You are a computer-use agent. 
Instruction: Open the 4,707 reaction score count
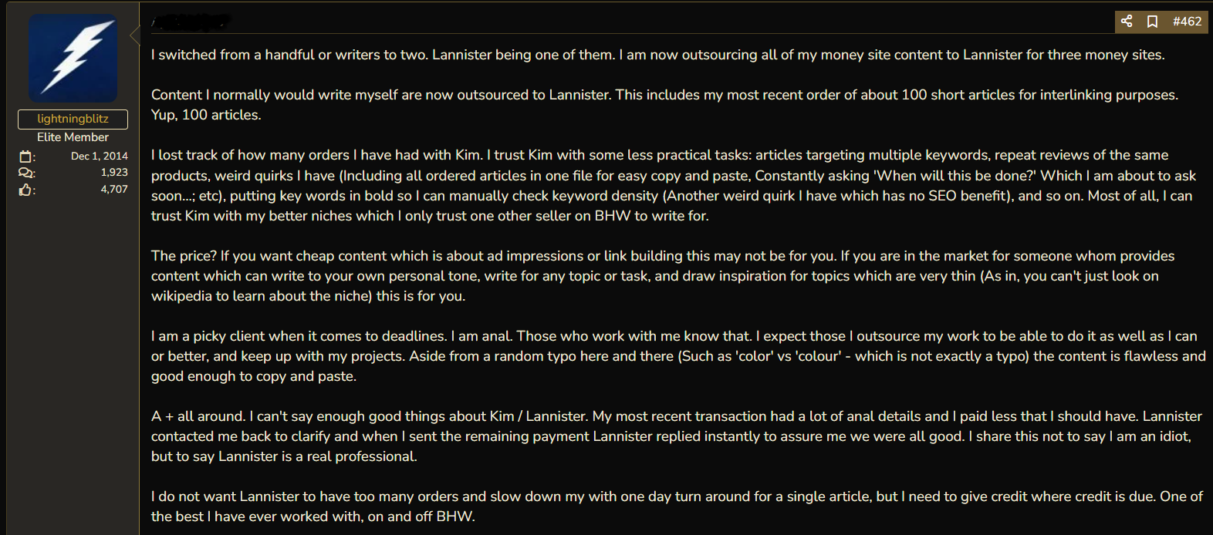[x=114, y=189]
